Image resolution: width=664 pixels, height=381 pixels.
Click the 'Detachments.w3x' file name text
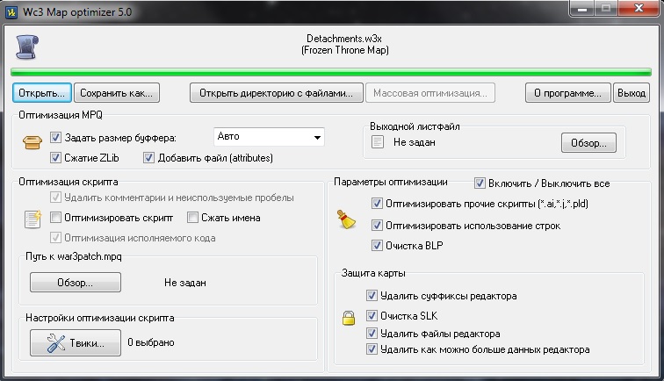coord(344,39)
